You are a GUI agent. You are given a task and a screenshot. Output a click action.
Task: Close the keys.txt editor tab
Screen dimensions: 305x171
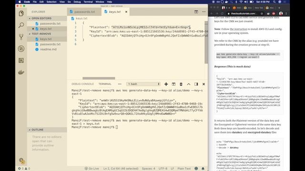click(126, 12)
